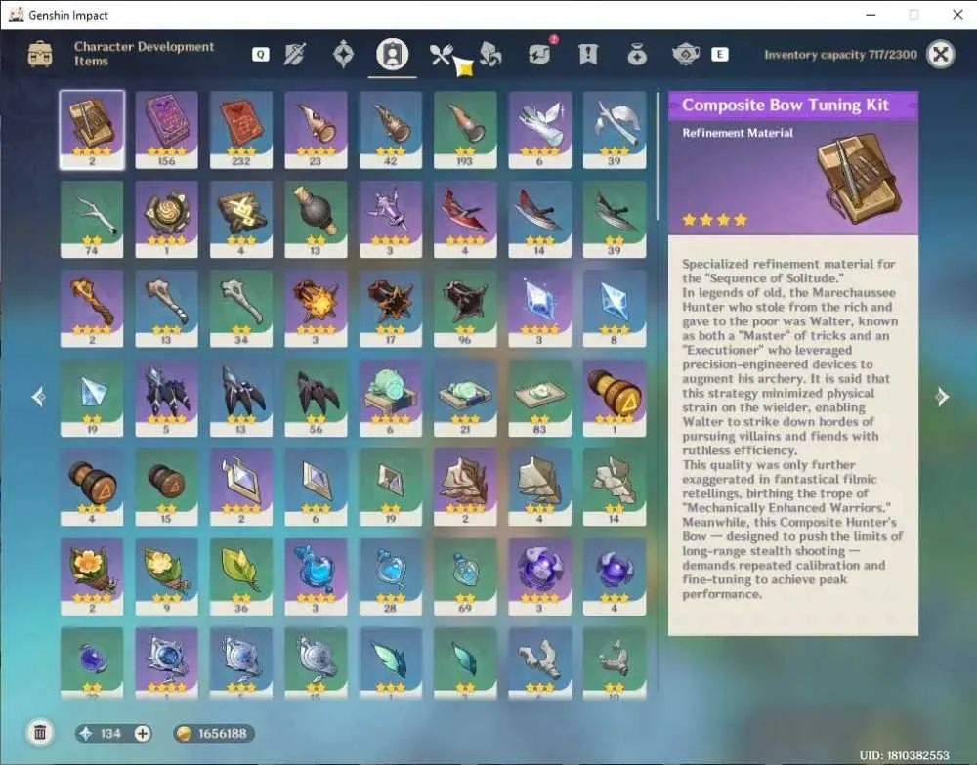Image resolution: width=977 pixels, height=765 pixels.
Task: Click the backpack inventory icon
Action: (x=40, y=54)
